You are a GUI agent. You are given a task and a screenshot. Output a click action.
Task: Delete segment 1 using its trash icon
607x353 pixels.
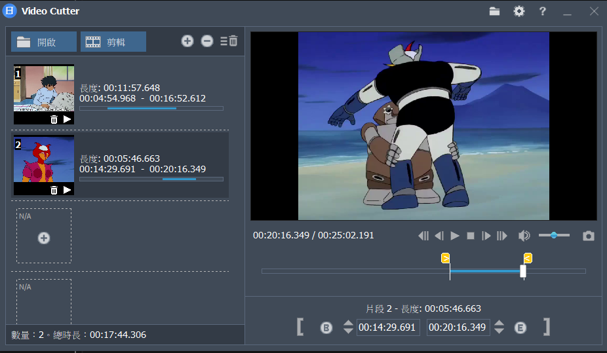pyautogui.click(x=54, y=119)
